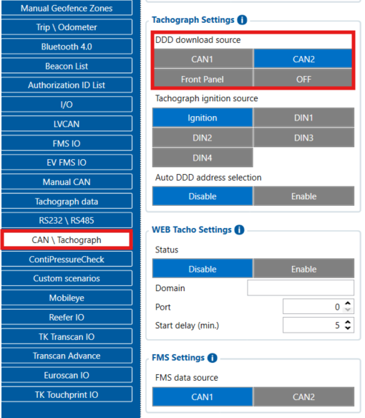Click info icon beside Tachograph Settings
The image size is (365, 418).
coord(242,20)
